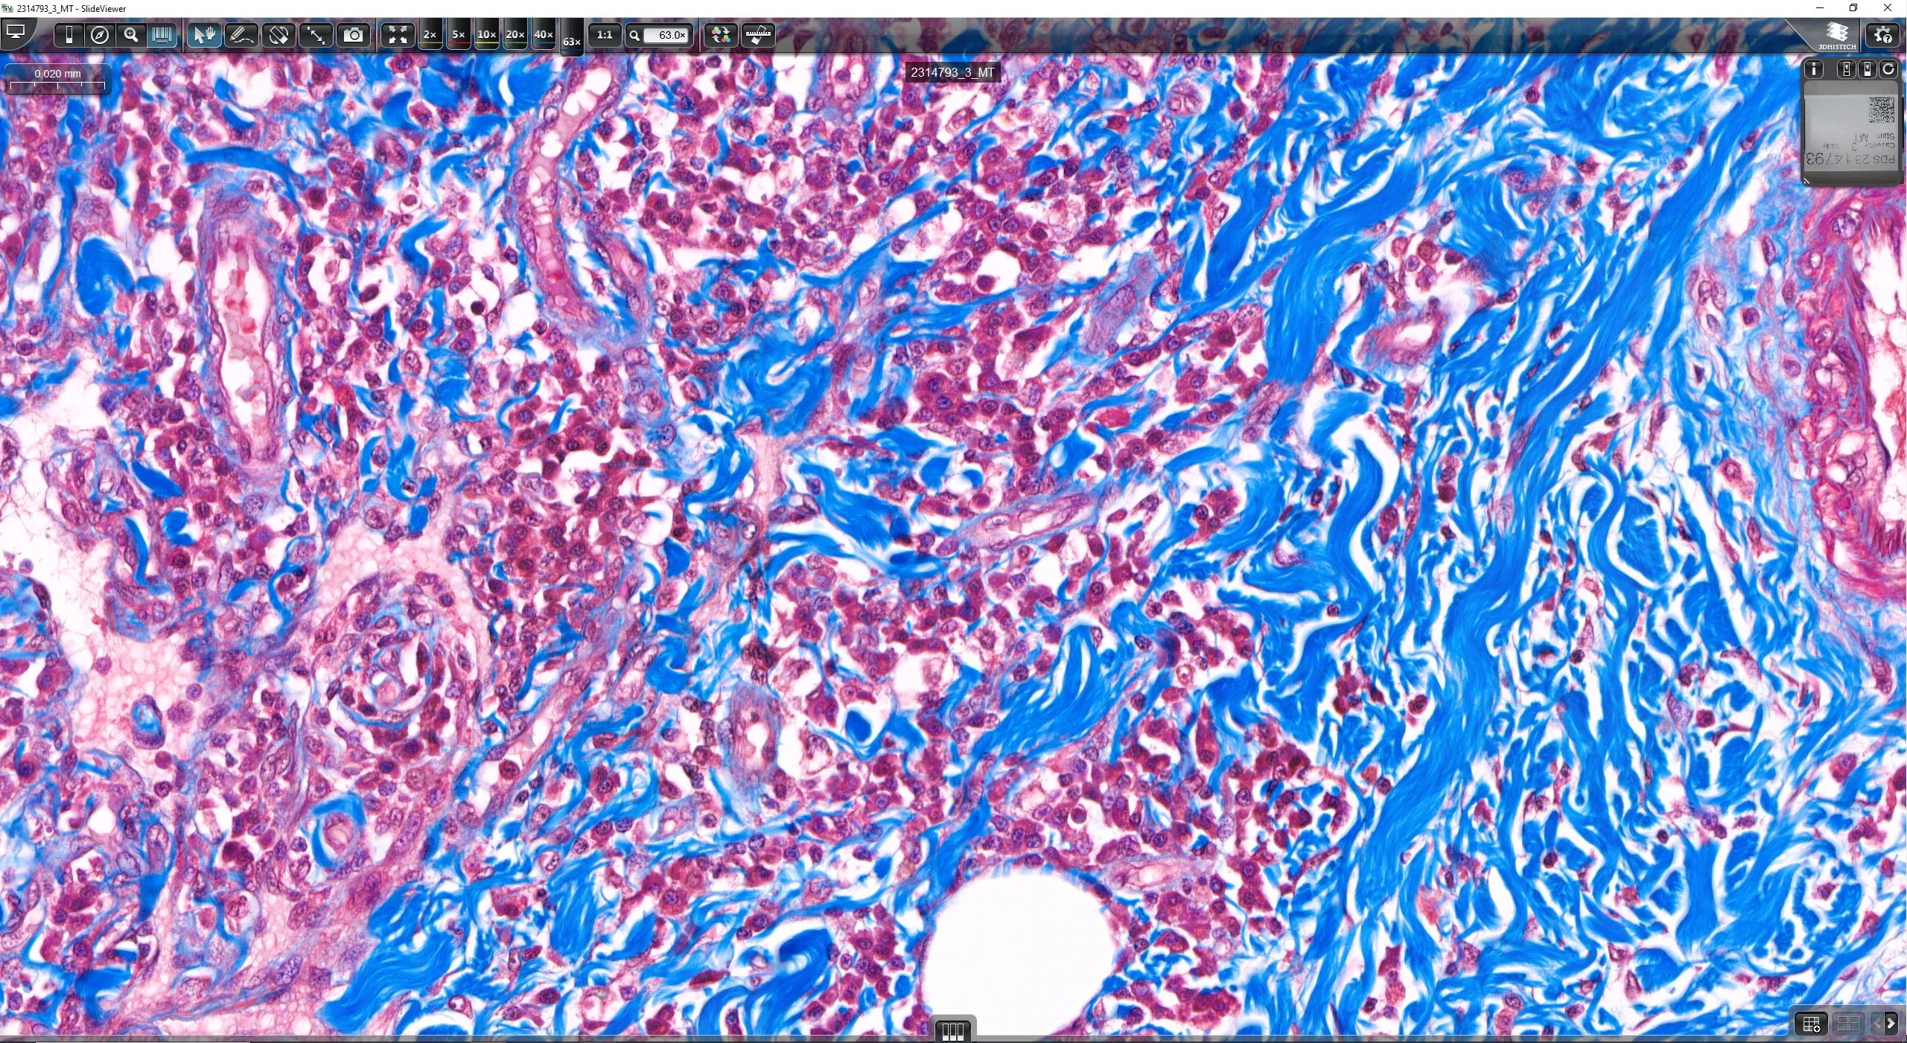Rotate the label image clockwise
1907x1043 pixels.
click(1888, 69)
